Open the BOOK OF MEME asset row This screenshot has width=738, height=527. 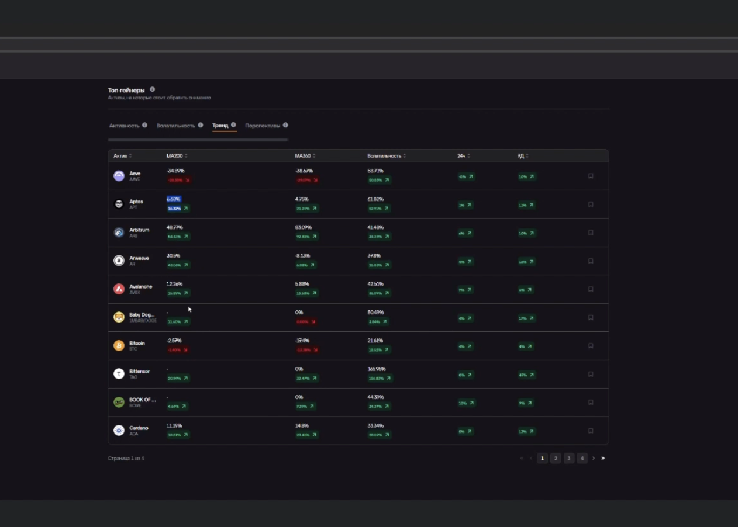click(x=142, y=402)
